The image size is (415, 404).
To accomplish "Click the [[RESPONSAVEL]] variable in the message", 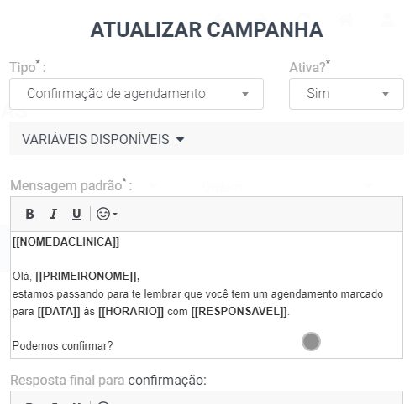I will (239, 311).
